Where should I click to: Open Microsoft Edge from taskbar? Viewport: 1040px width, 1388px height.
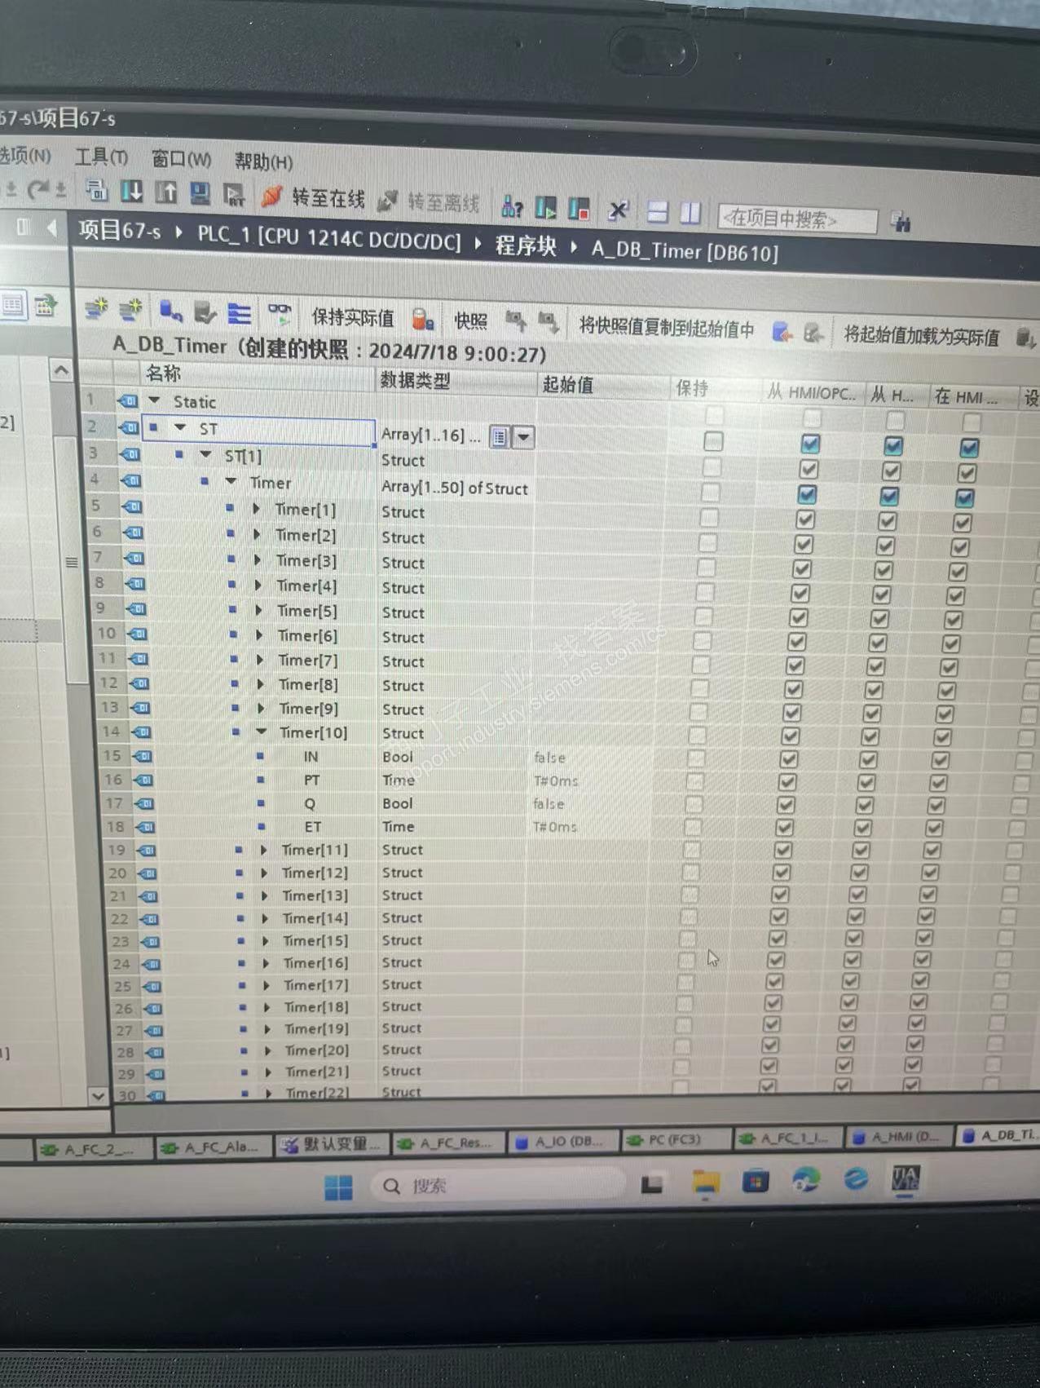pos(856,1178)
